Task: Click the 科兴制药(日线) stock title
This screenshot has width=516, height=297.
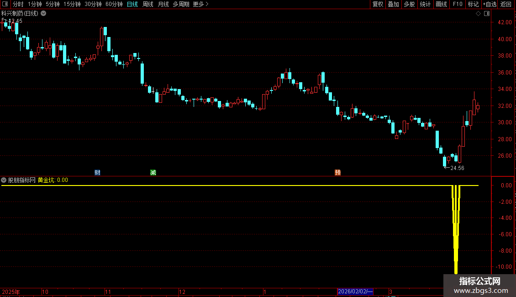Action: click(20, 14)
